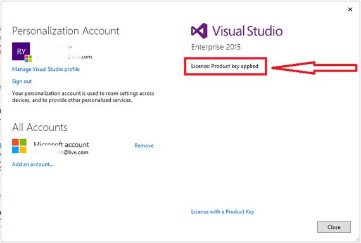Click the Visual Studio logo
Viewport: 361px width, 243px height.
point(237,31)
